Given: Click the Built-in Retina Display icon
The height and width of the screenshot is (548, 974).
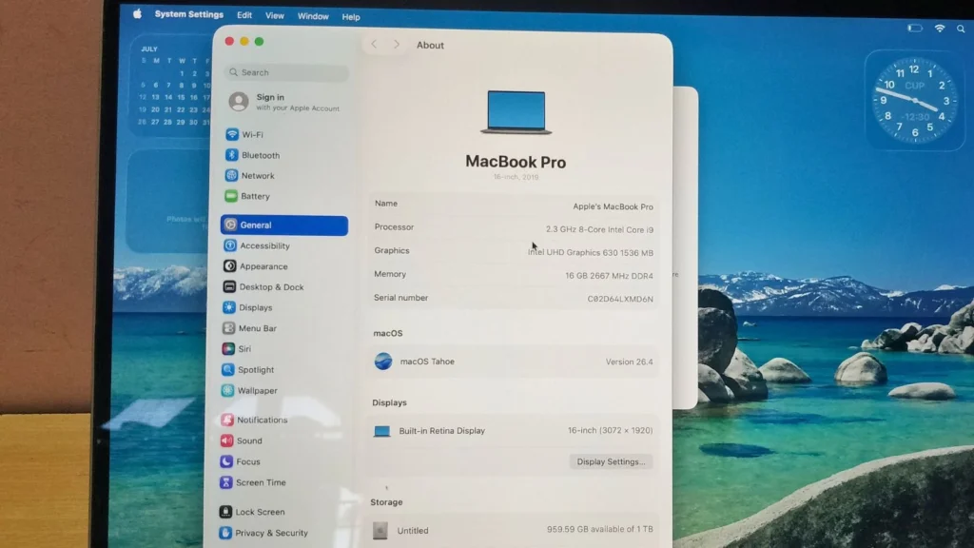Looking at the screenshot, I should point(382,431).
